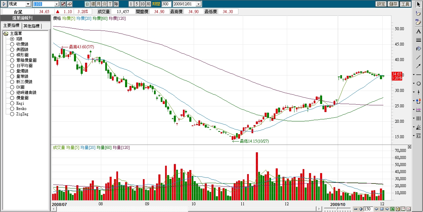Click the erase all drawings icon
Image resolution: width=423 pixels, height=212 pixels.
[418, 22]
